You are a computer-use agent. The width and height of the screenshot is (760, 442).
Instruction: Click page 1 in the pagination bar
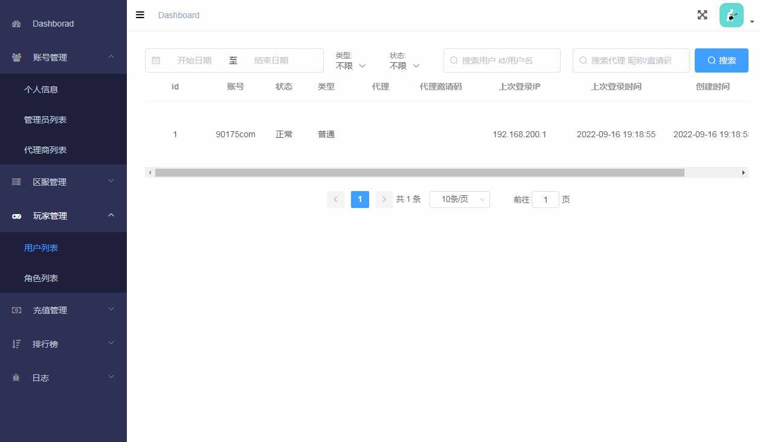359,199
